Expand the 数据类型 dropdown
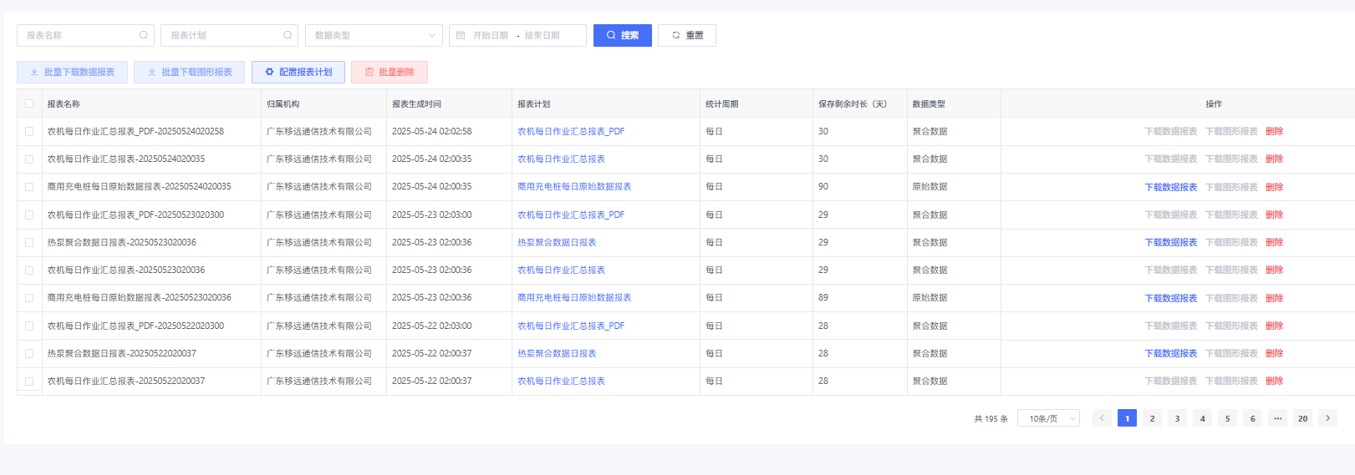Image resolution: width=1355 pixels, height=475 pixels. (x=374, y=35)
